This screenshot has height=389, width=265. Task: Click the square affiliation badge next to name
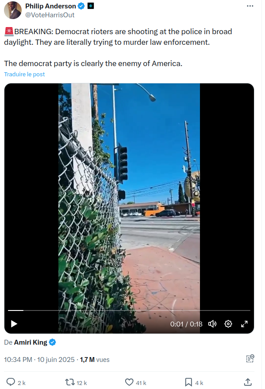pyautogui.click(x=91, y=6)
